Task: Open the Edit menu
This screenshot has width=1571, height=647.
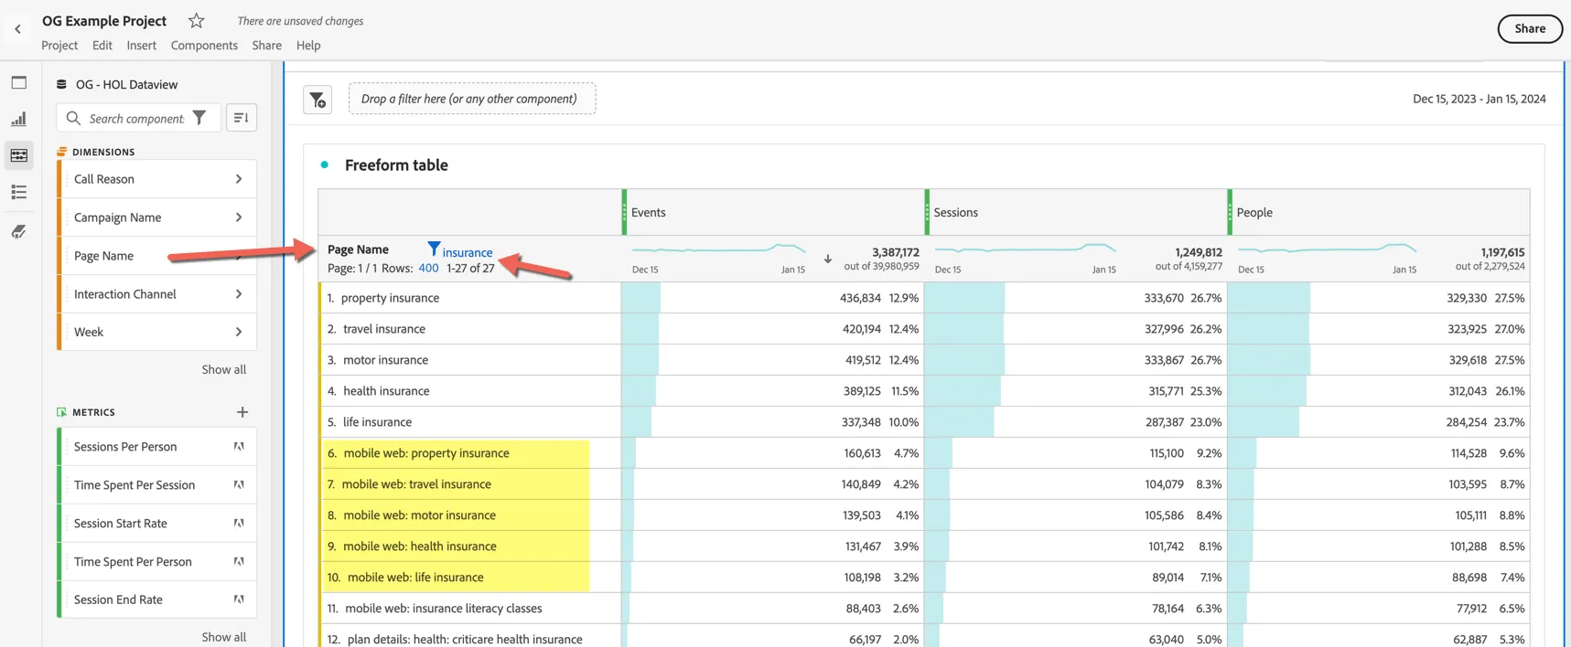Action: point(102,46)
